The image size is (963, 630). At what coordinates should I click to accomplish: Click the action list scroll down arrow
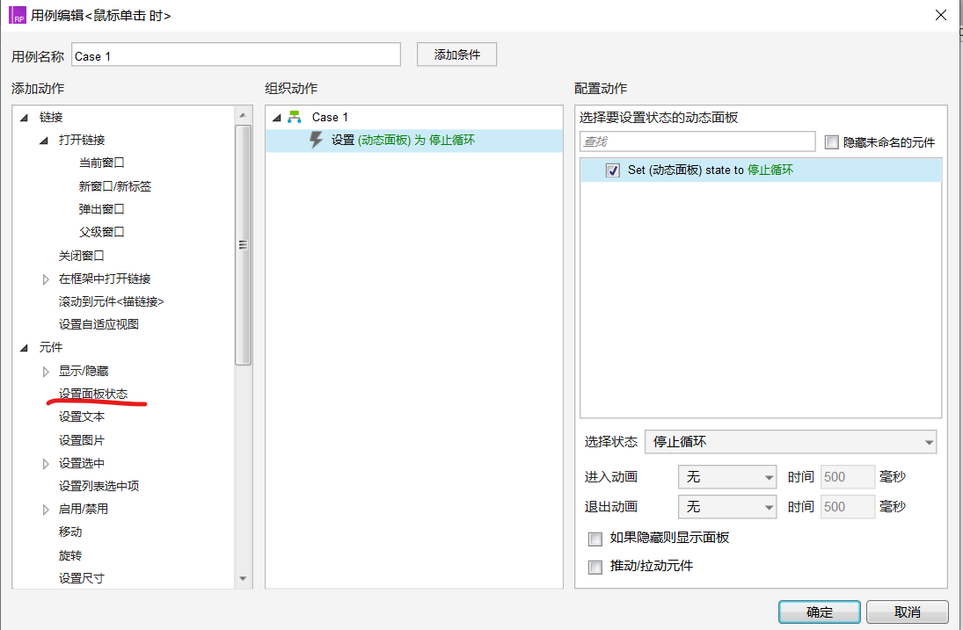[243, 578]
